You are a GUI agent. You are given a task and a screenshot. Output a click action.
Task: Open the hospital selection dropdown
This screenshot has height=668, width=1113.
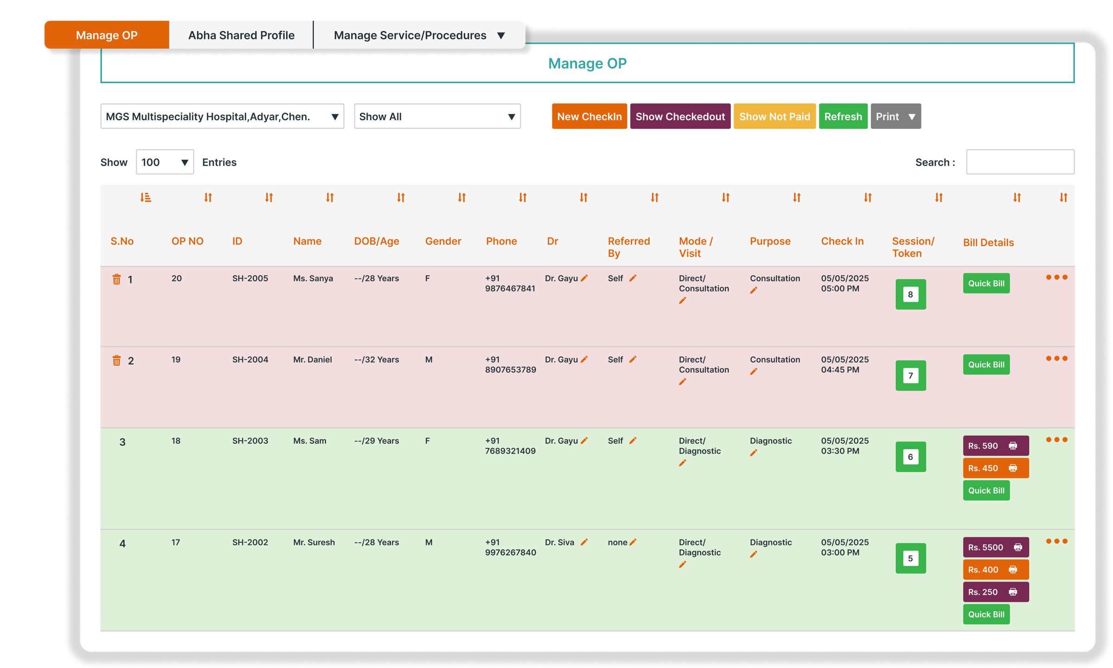point(222,116)
